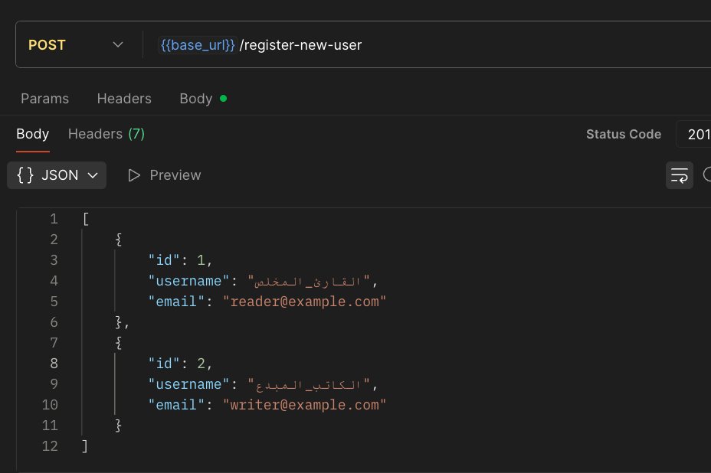Click the Preview button
711x473 pixels.
(x=164, y=175)
